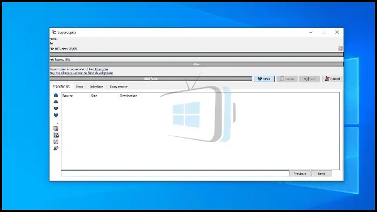Sort by the Source column header
The width and height of the screenshot is (377, 212).
pyautogui.click(x=76, y=96)
